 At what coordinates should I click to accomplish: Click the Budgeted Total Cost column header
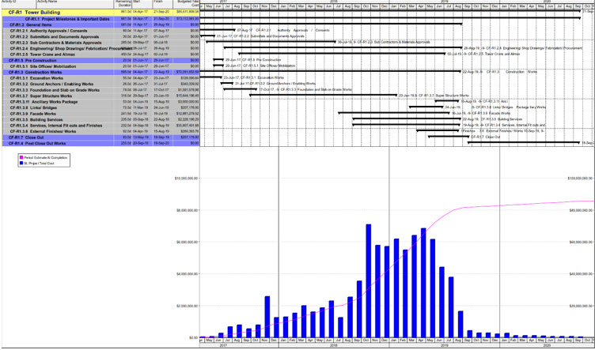[186, 4]
